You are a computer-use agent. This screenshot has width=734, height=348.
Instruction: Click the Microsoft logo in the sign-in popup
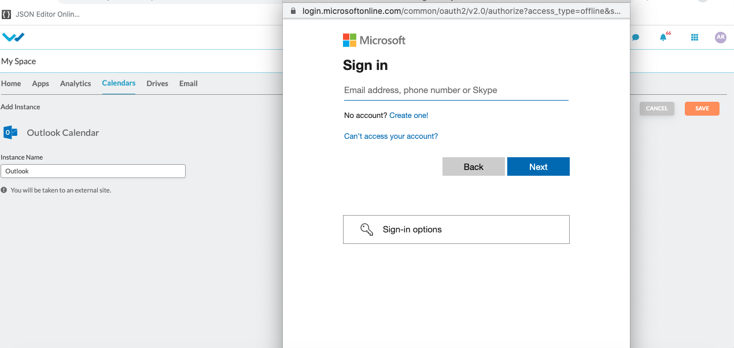click(x=374, y=40)
